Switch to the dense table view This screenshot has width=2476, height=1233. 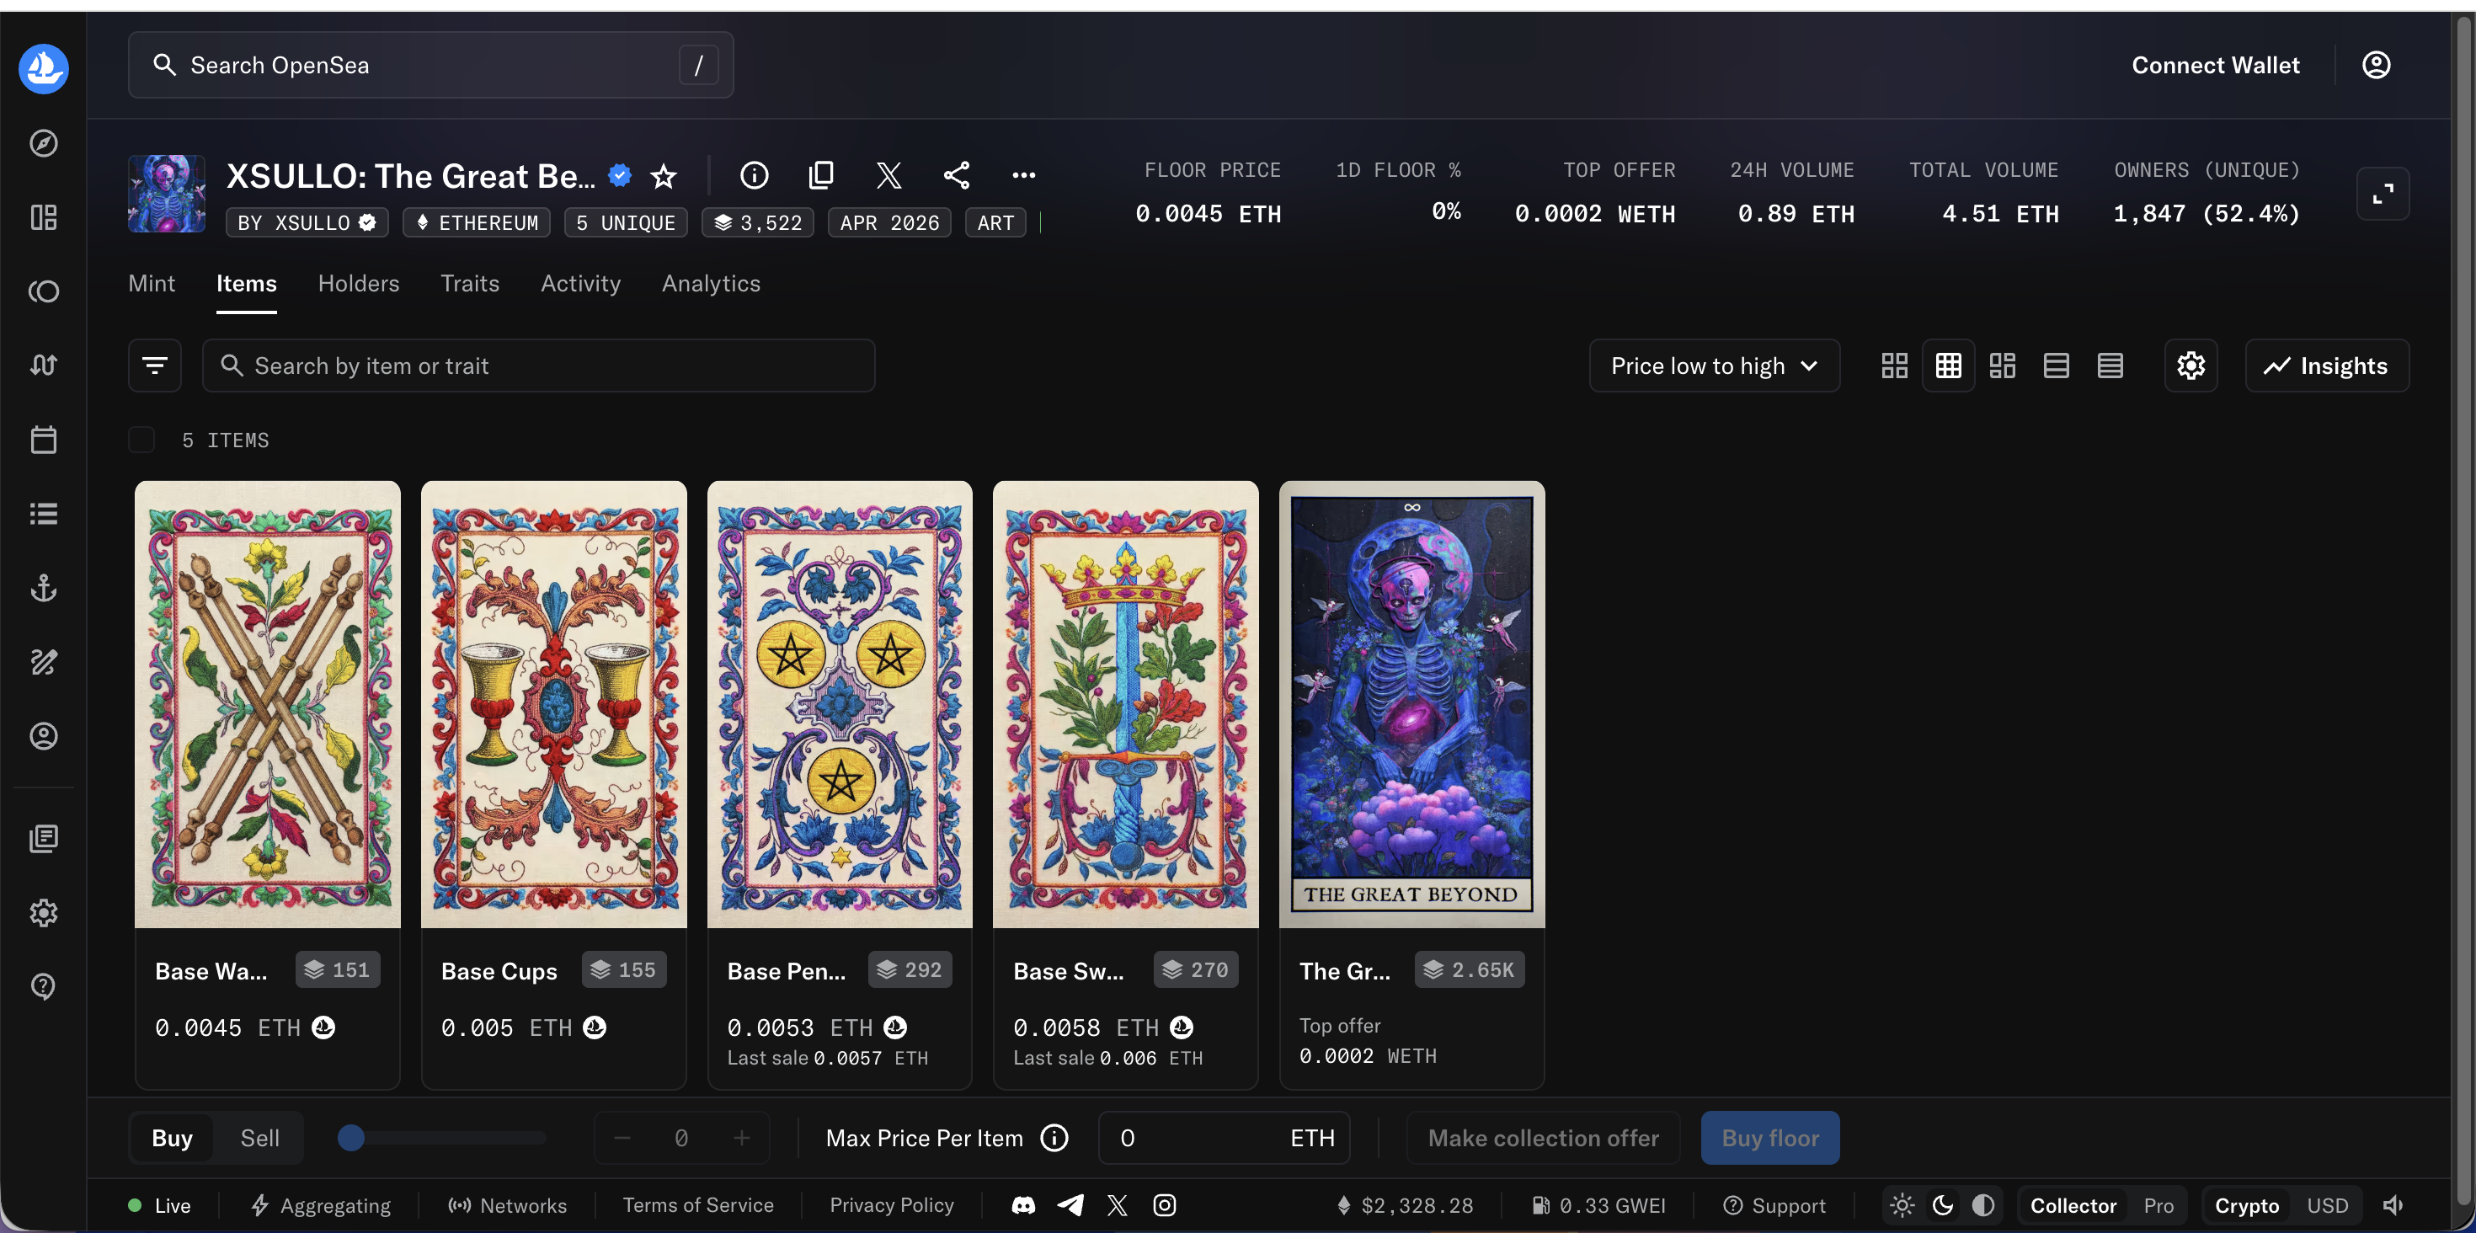coord(2110,366)
